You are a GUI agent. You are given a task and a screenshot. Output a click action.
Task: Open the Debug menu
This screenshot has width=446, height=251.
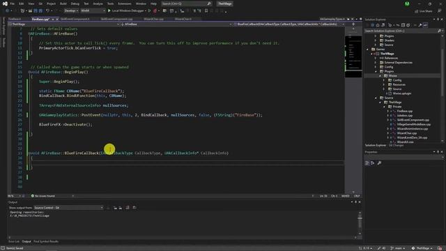[75, 3]
